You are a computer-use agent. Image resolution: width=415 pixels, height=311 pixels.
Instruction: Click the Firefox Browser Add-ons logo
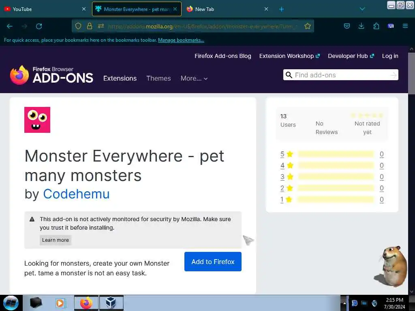tap(51, 75)
